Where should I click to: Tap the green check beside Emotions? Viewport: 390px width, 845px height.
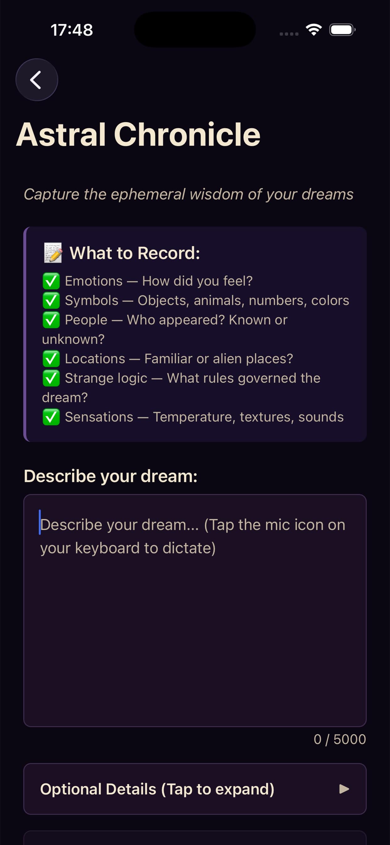click(51, 281)
